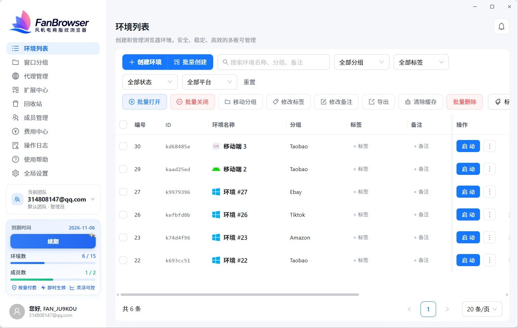Check the box for row 30
The height and width of the screenshot is (328, 518).
pos(123,146)
